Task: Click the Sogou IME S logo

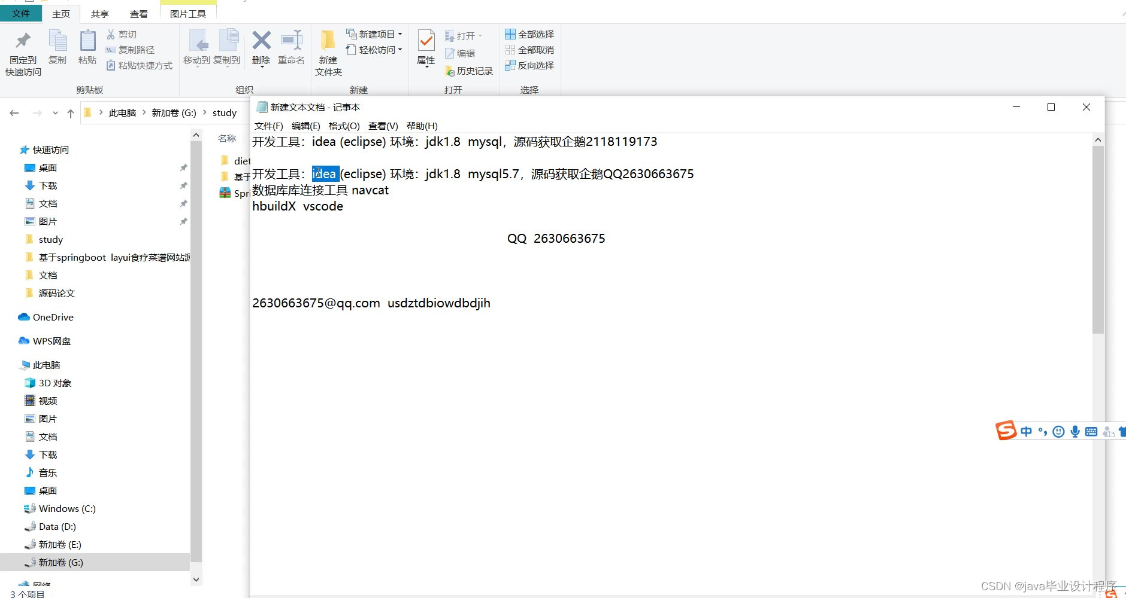Action: click(x=1006, y=431)
